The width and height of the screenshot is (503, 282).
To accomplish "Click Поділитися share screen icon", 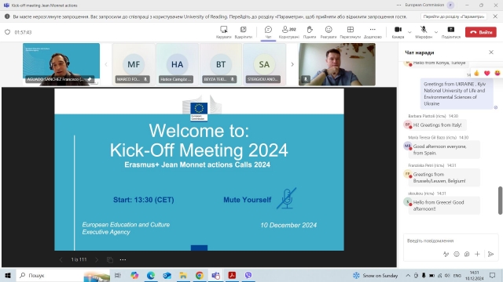I will (450, 32).
